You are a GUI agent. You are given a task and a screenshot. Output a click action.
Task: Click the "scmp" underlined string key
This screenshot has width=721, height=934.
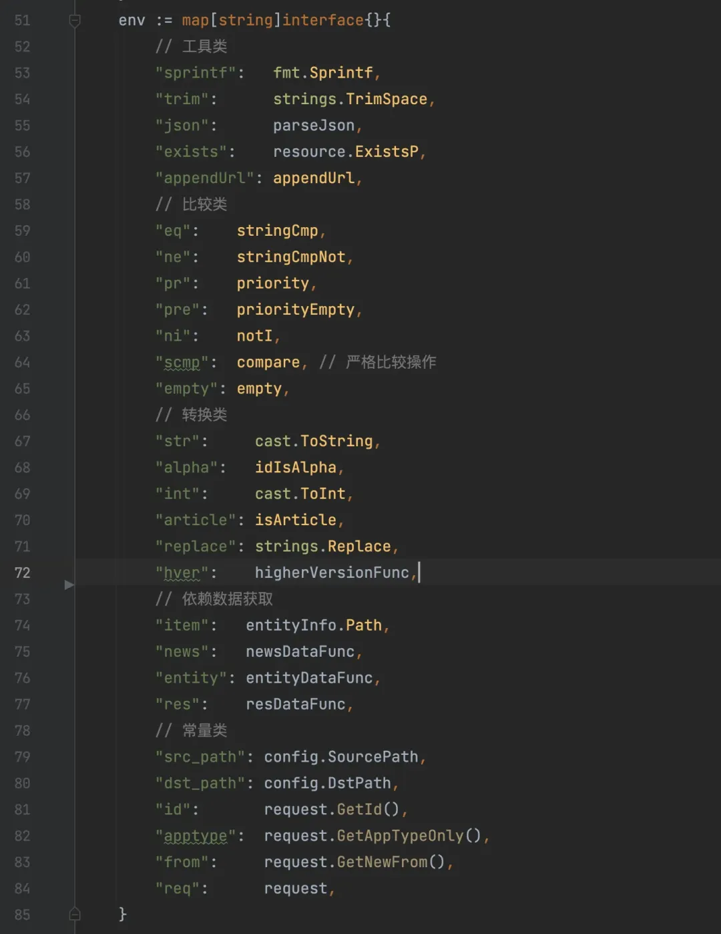pos(182,363)
